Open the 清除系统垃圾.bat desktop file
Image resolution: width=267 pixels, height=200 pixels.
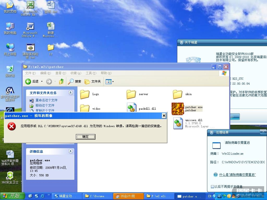point(30,51)
